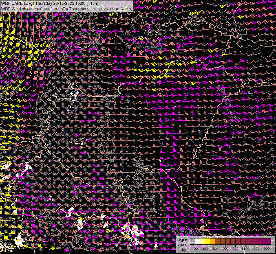Click the rightmost purple legend swatch
Screen dimensions: 276x254
[x=268, y=242]
